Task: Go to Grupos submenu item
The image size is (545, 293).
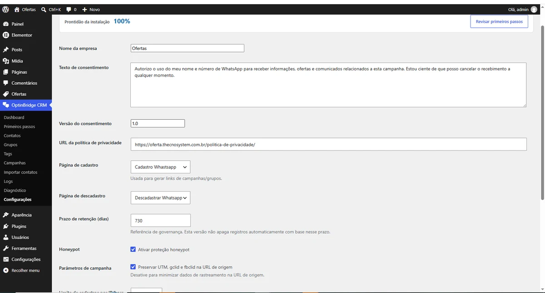Action: tap(10, 145)
